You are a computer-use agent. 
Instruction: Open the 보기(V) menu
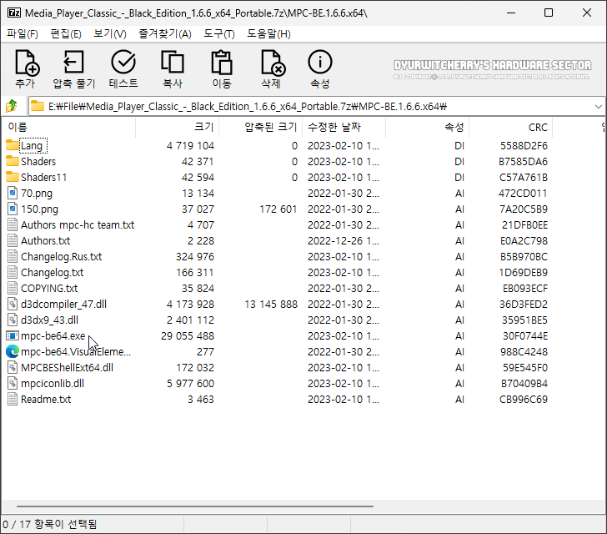[110, 34]
